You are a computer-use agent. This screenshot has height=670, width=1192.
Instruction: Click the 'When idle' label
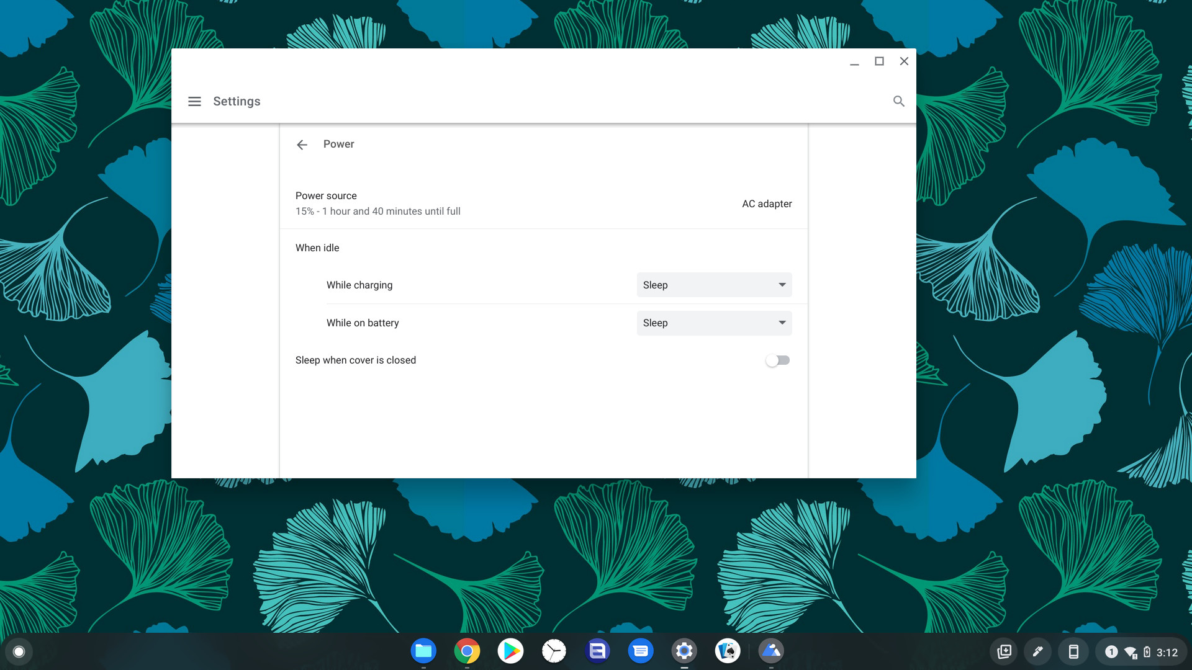(x=317, y=248)
